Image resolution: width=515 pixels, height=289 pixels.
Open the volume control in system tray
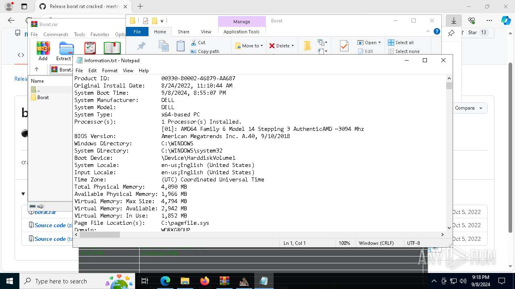pos(463,281)
